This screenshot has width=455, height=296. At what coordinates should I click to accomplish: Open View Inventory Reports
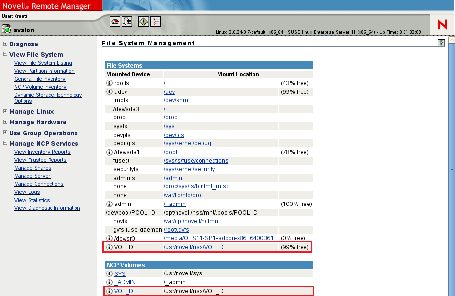click(x=42, y=152)
